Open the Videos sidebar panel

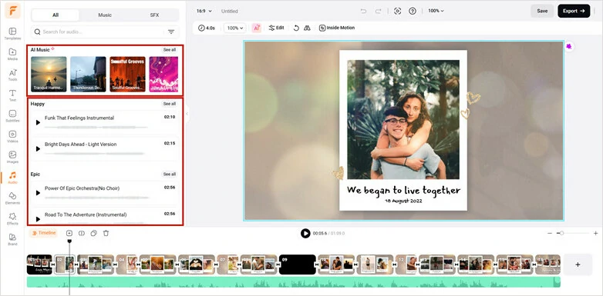[12, 137]
